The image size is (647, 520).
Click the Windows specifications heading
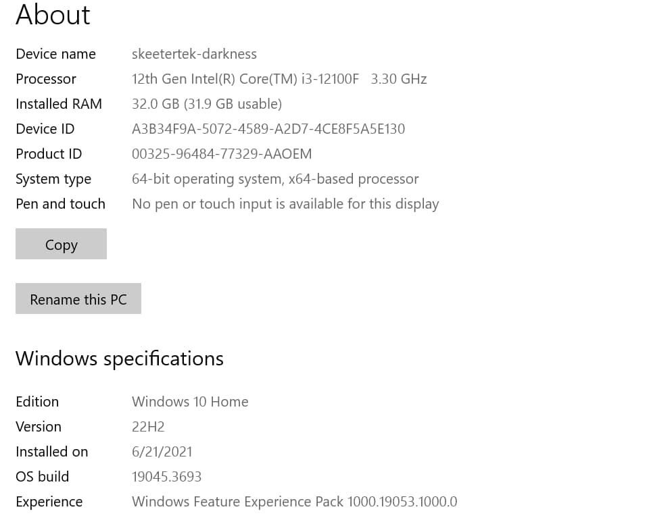[120, 359]
